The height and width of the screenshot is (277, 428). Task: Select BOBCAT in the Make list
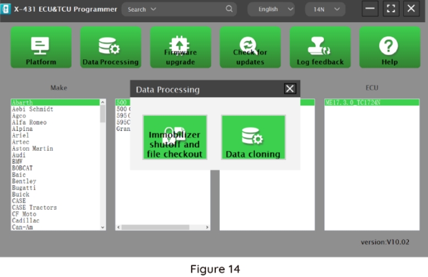point(55,168)
